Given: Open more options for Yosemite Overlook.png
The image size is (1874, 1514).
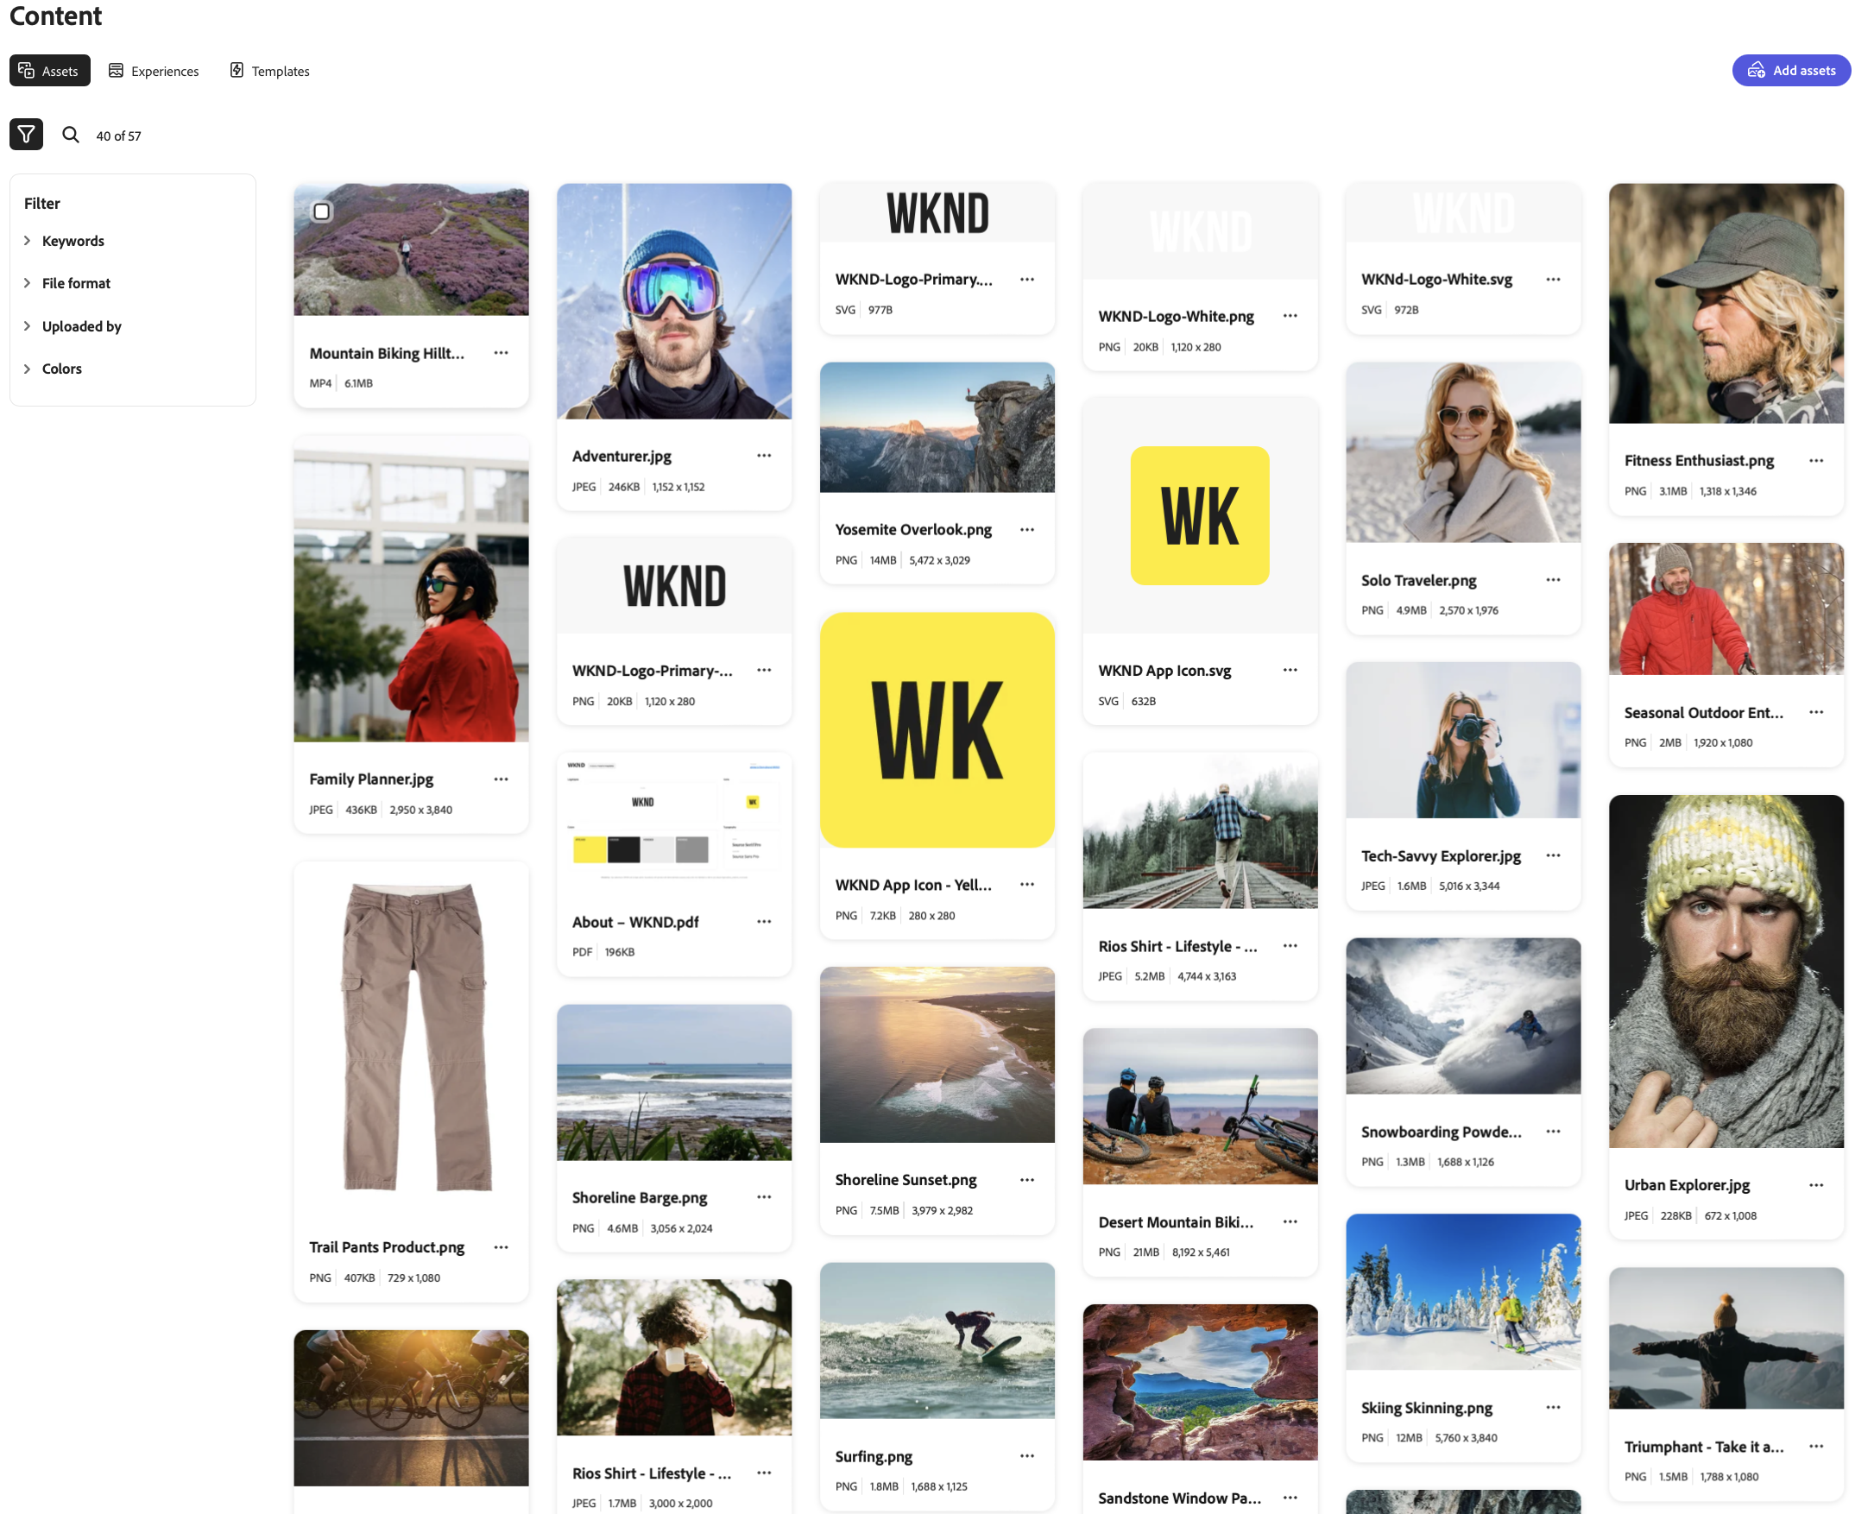Looking at the screenshot, I should pyautogui.click(x=1026, y=529).
